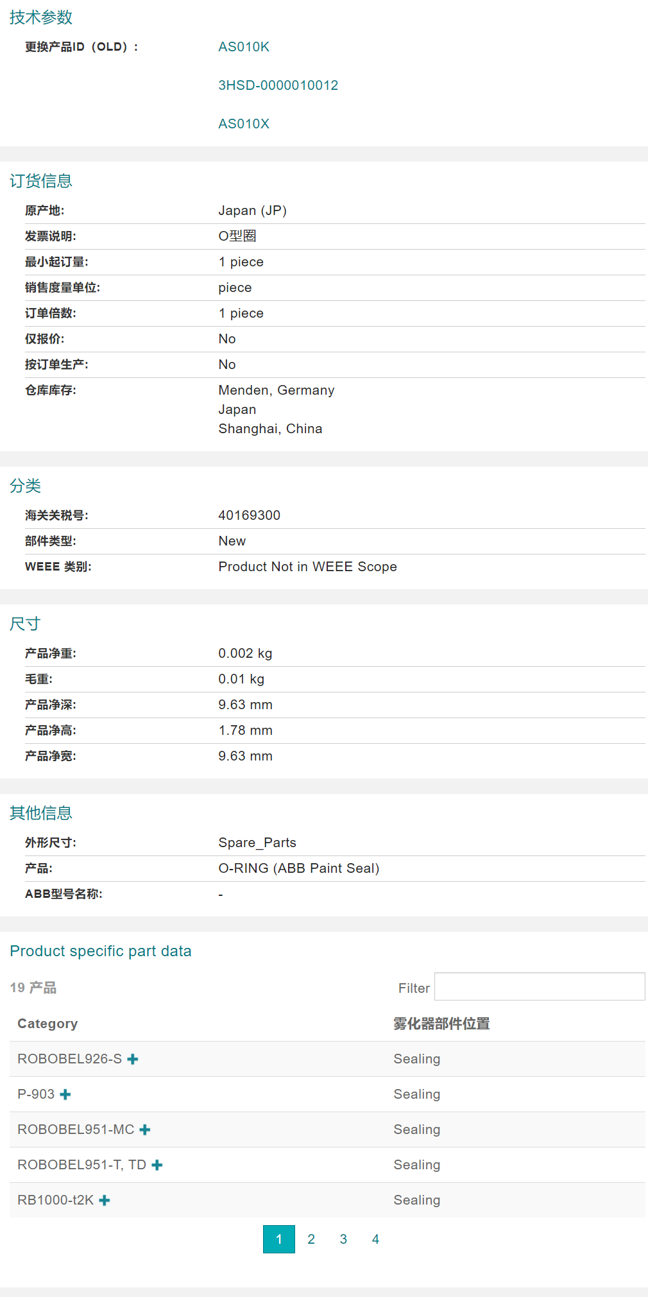Click the 雾化器部件位置 column header
The image size is (648, 1297).
tap(441, 1024)
